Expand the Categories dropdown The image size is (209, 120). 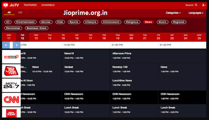coord(173,13)
